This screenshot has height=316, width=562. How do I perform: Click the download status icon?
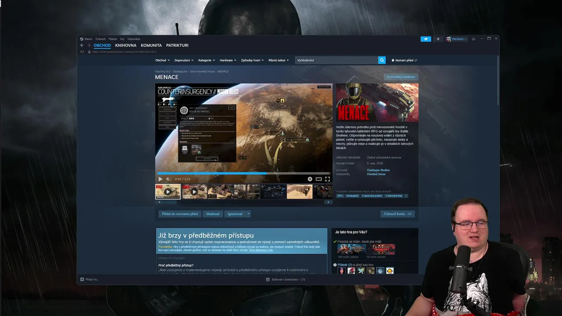coord(268,279)
